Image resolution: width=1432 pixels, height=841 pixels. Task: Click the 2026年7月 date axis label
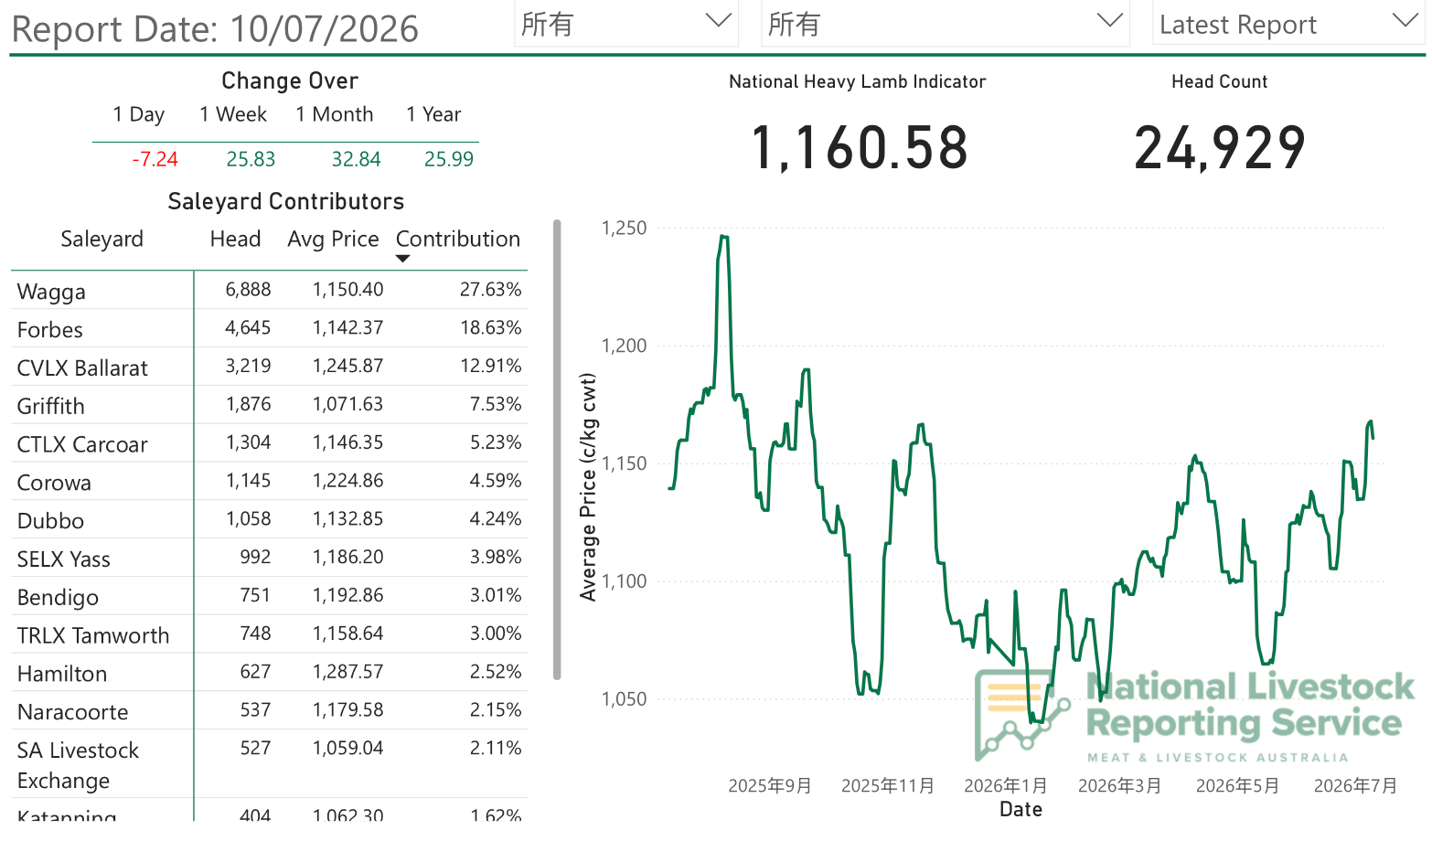click(x=1356, y=786)
